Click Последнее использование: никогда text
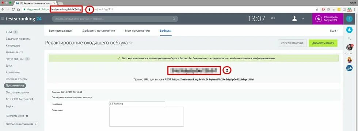The width and height of the screenshot is (358, 131). tap(72, 98)
